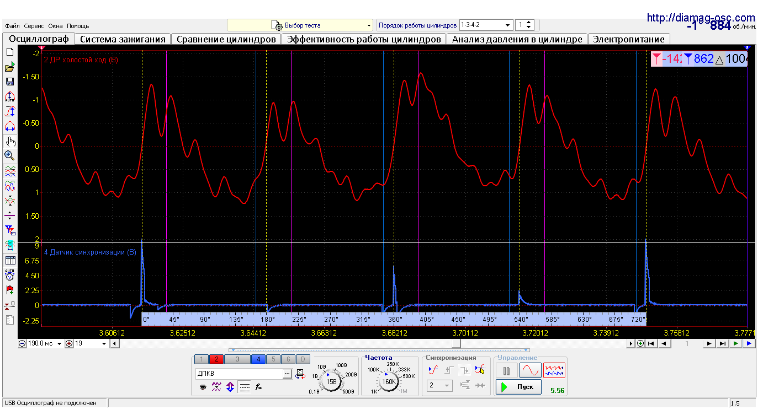Click the 15В voltage range knob
Screen dimensions: 763x410
coord(331,381)
